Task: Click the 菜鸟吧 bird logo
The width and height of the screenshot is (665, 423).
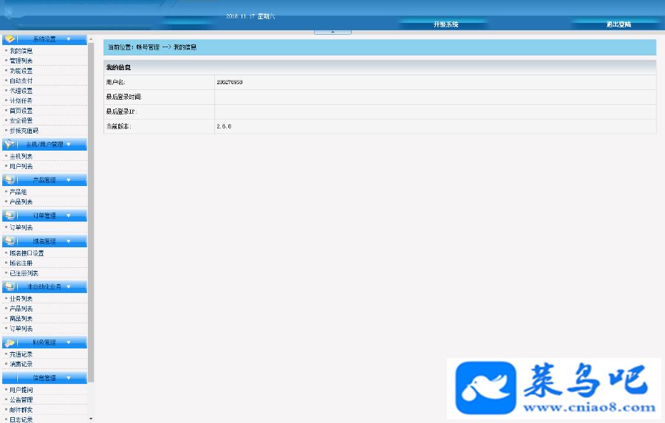Action: [485, 388]
